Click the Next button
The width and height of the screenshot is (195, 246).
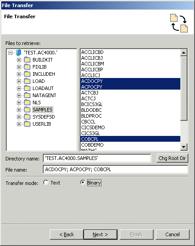pyautogui.click(x=101, y=234)
